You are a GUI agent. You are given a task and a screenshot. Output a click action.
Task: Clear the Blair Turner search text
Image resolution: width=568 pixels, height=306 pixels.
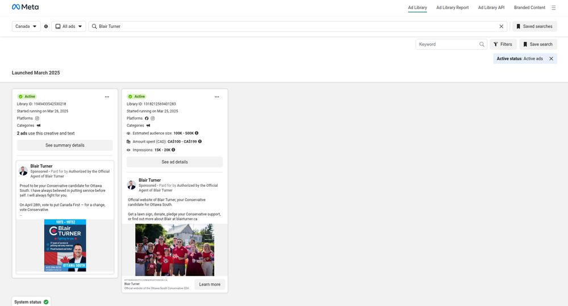(x=502, y=27)
